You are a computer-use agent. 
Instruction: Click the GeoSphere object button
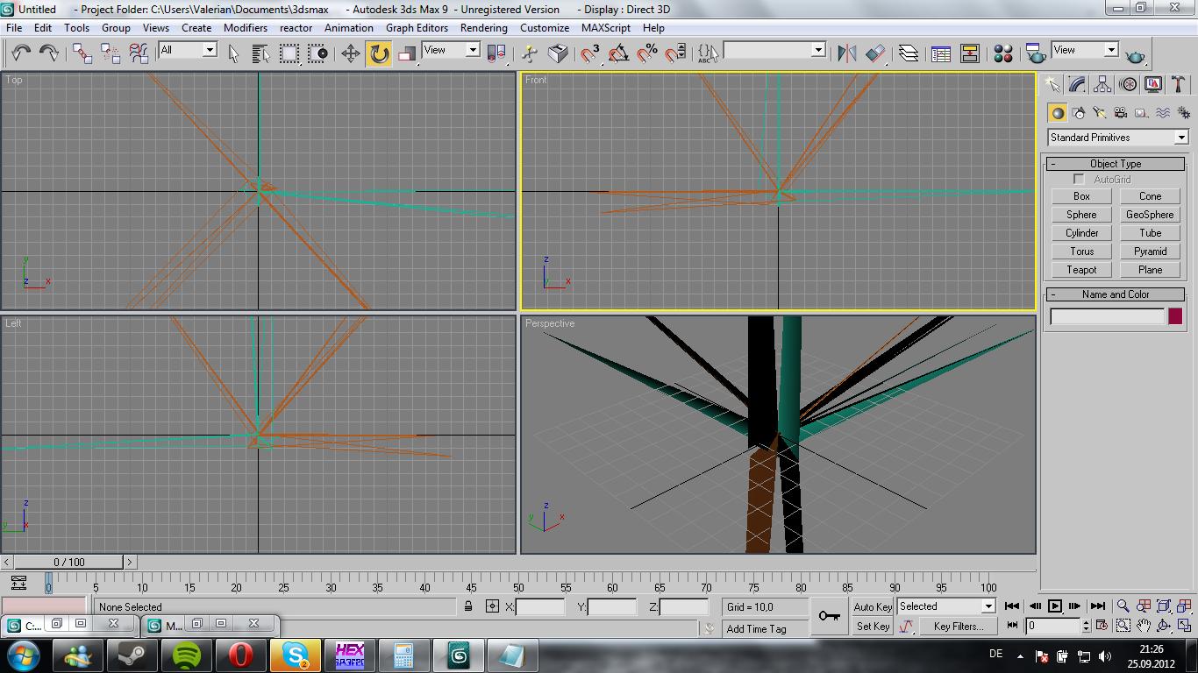point(1150,215)
